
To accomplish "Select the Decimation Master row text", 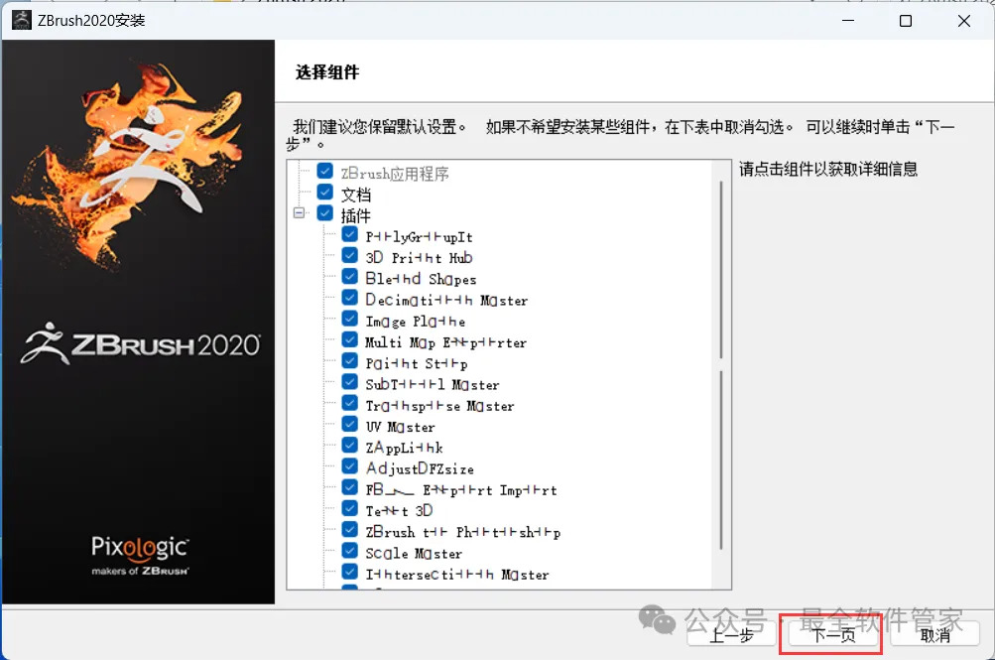I will [446, 300].
